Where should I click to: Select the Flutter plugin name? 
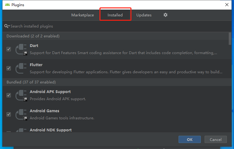click(x=36, y=65)
